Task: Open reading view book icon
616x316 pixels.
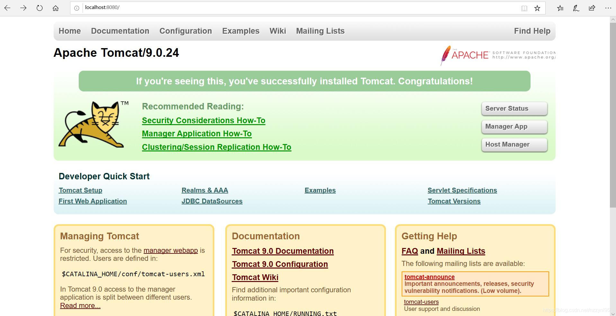Action: [524, 8]
